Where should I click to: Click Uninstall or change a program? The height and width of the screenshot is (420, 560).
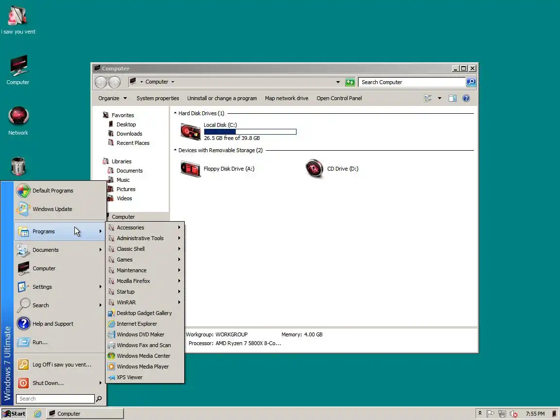[x=222, y=98]
